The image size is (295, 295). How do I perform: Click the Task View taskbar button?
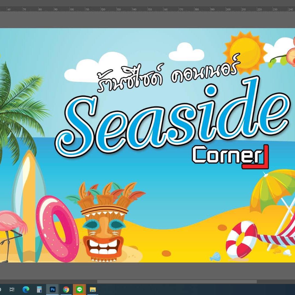coord(12,290)
